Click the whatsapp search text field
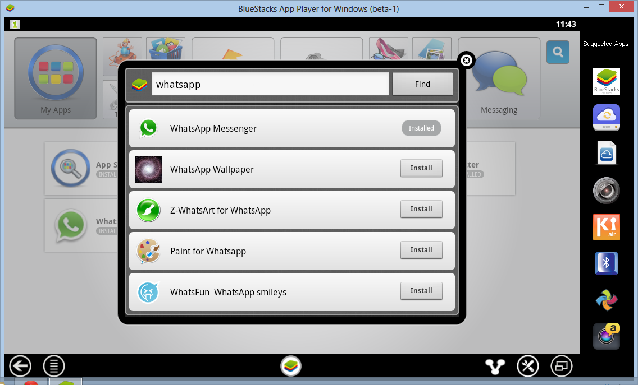638x385 pixels. point(270,84)
